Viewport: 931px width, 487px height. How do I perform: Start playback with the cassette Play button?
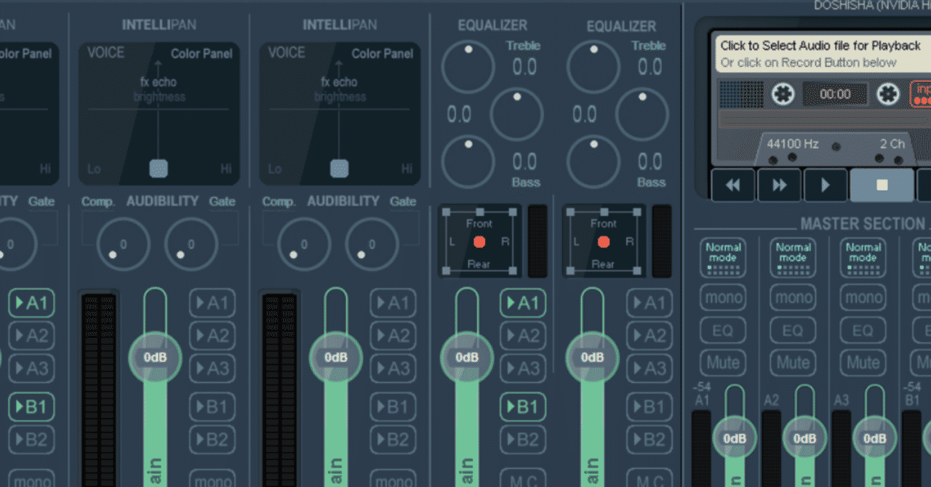(x=826, y=185)
